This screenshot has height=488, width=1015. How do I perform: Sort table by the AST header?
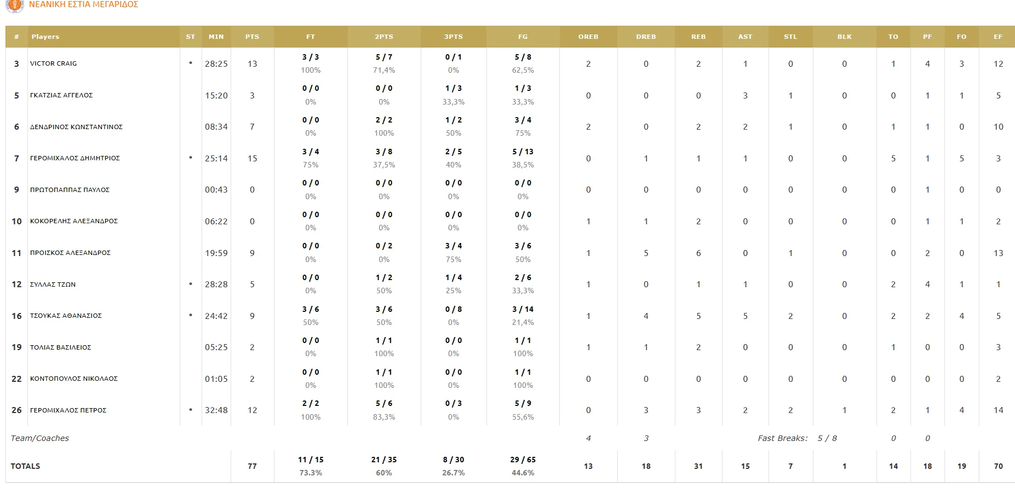coord(745,37)
